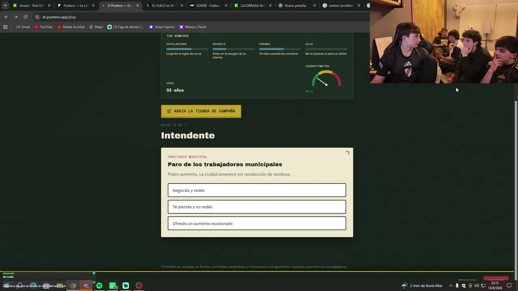Open the Windows Security tray icon
The width and height of the screenshot is (518, 291).
pos(464,286)
